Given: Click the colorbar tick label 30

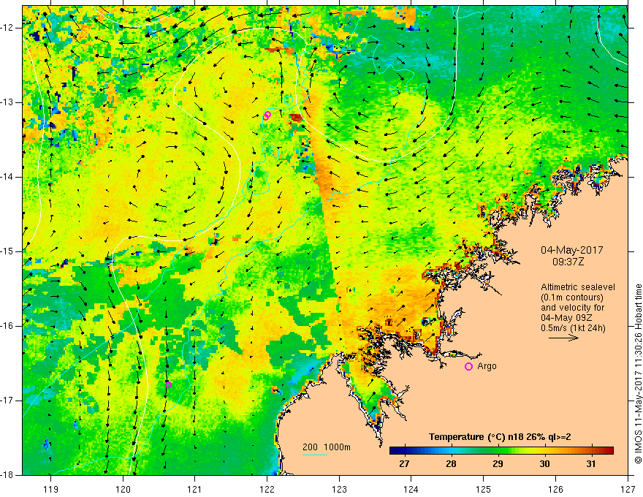Looking at the screenshot, I should tap(544, 464).
